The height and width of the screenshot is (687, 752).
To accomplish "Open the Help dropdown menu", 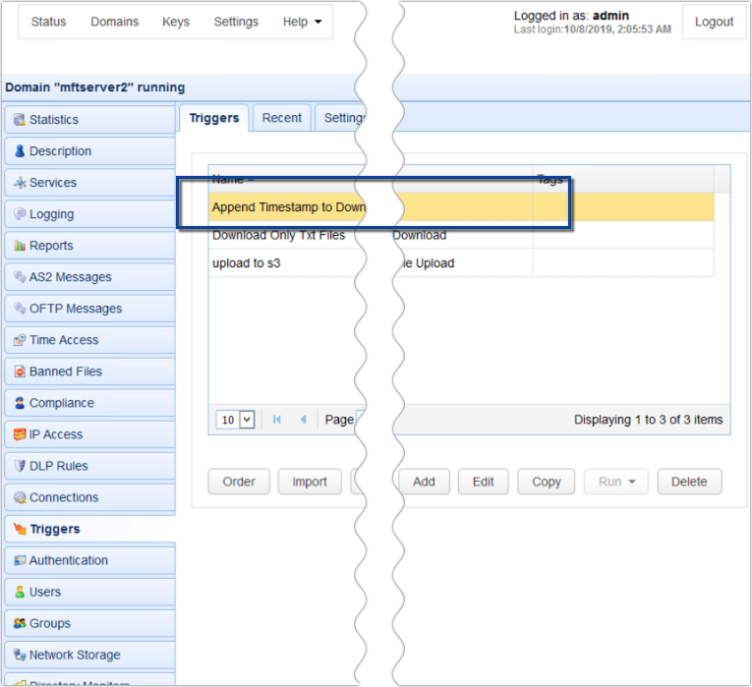I will pyautogui.click(x=302, y=22).
